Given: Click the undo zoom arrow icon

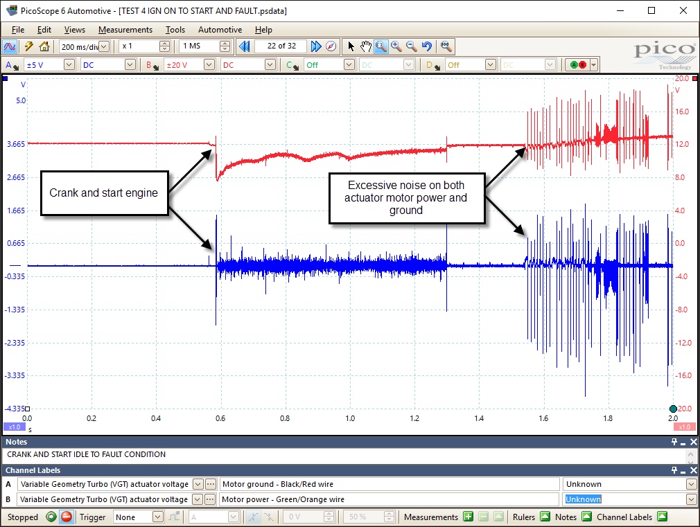Looking at the screenshot, I should (427, 46).
